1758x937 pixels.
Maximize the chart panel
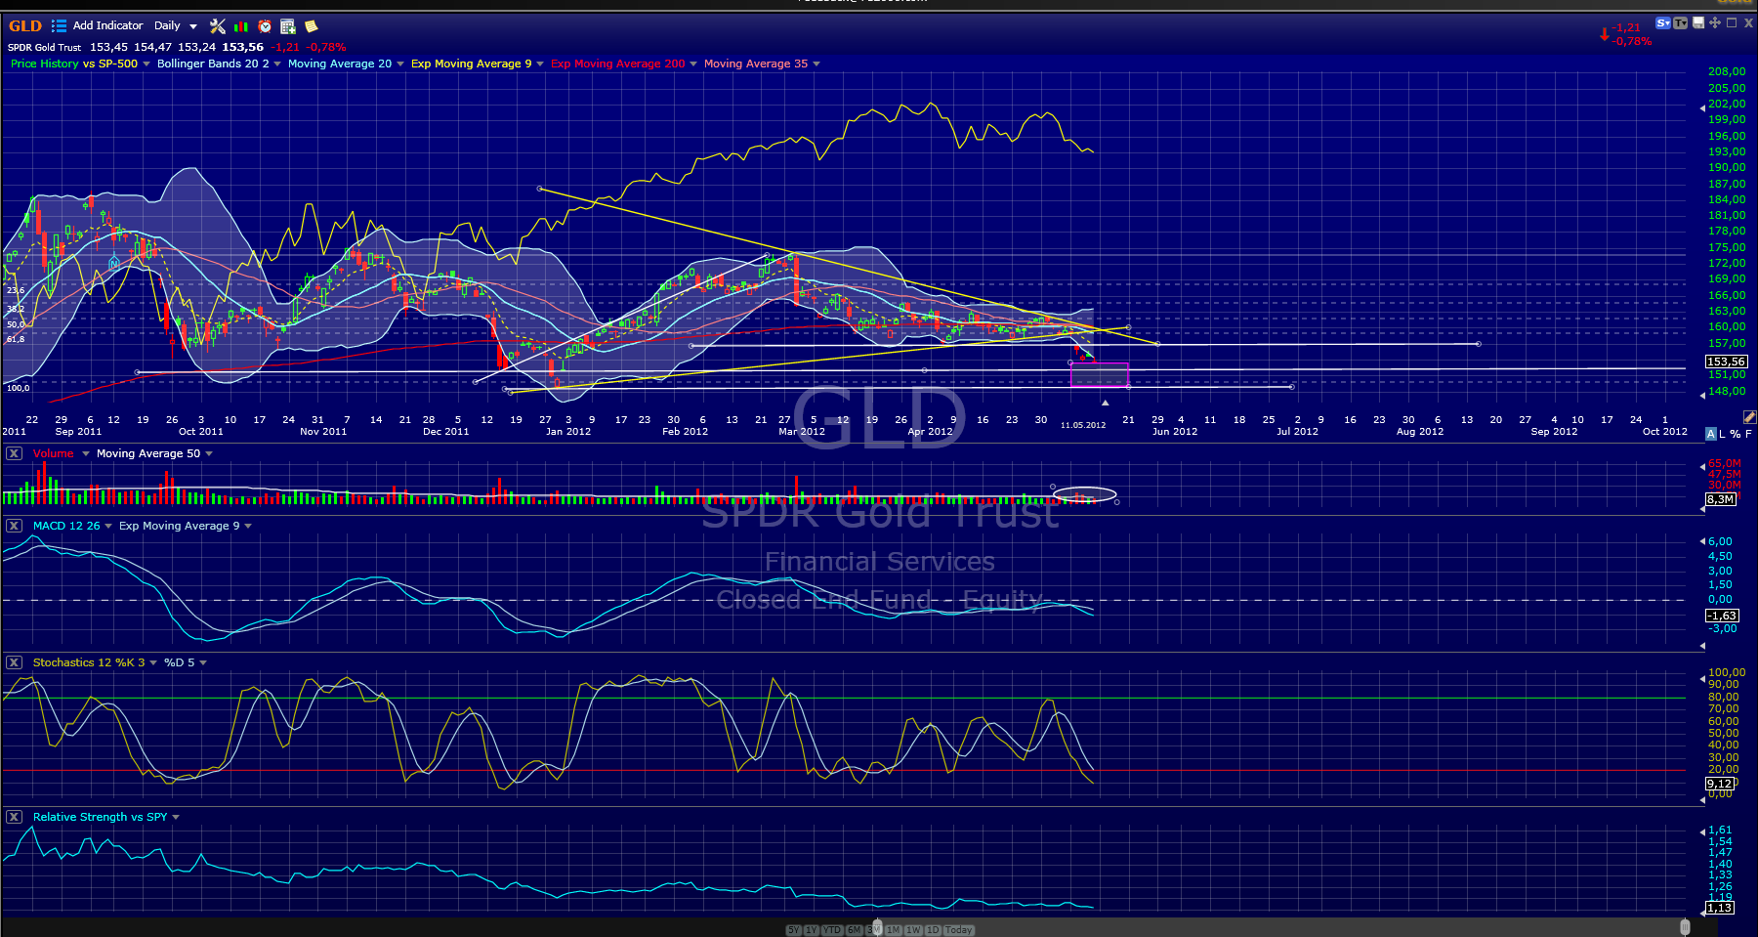click(x=1732, y=22)
